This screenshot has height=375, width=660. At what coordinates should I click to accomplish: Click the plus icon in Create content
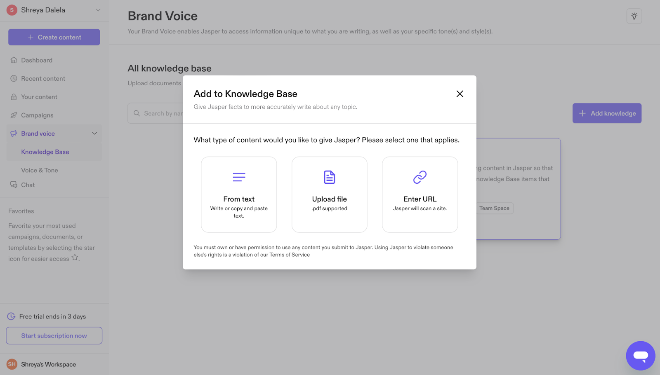click(x=31, y=37)
